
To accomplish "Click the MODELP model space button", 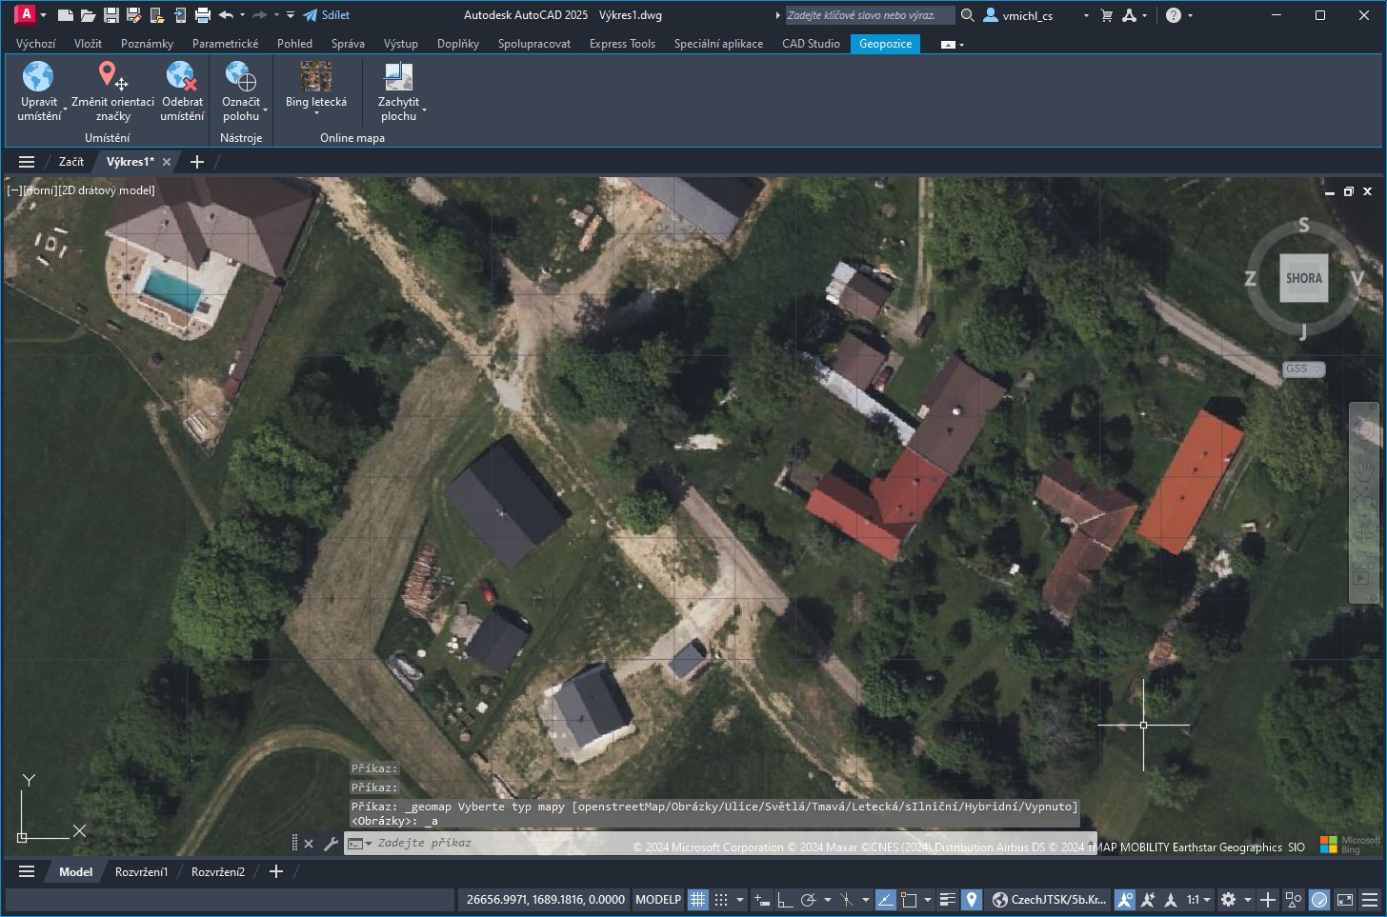I will coord(658,900).
